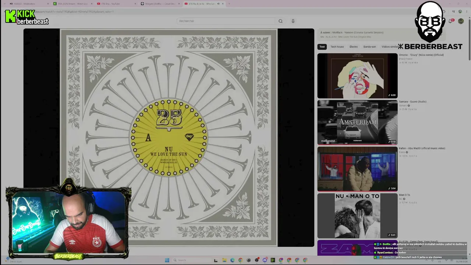The width and height of the screenshot is (471, 265).
Task: Switch to the KICKSO - Moderators tab
Action: (x=29, y=4)
